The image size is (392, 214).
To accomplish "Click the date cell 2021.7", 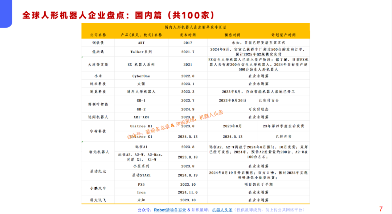I will point(188,52).
